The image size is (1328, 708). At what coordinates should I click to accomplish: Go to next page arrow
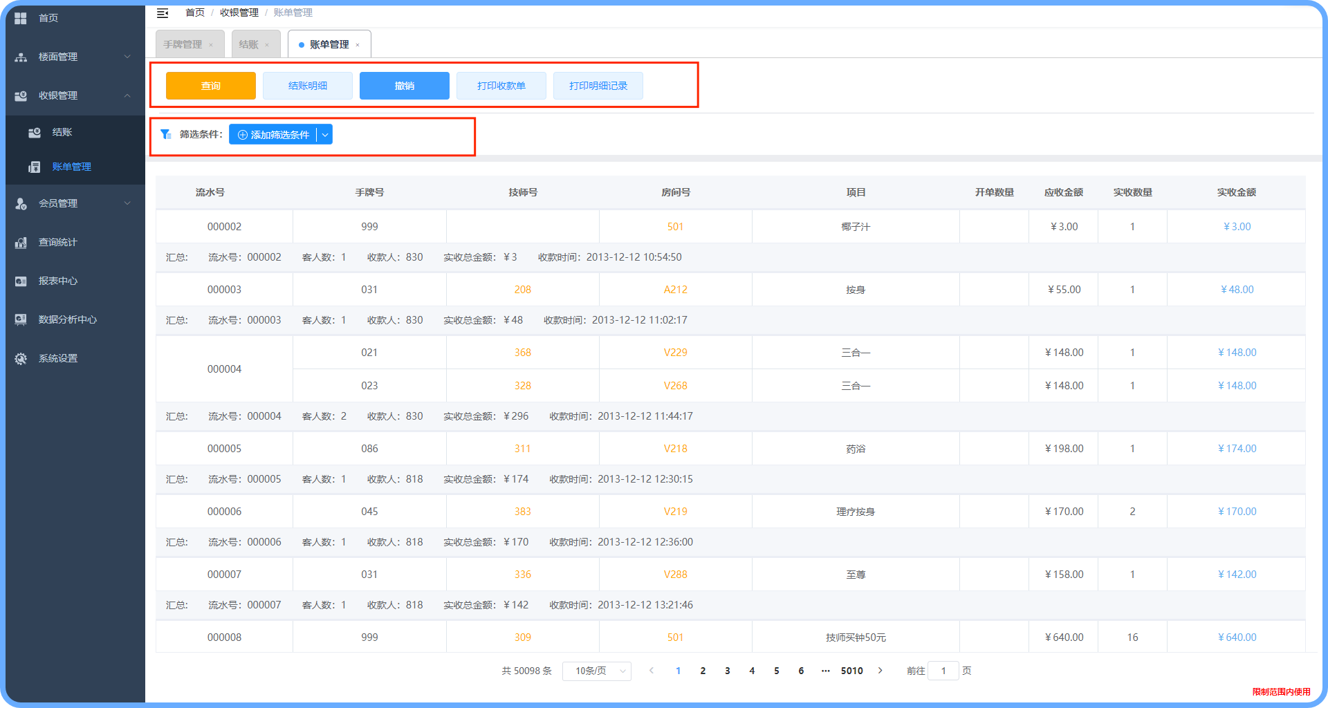880,671
